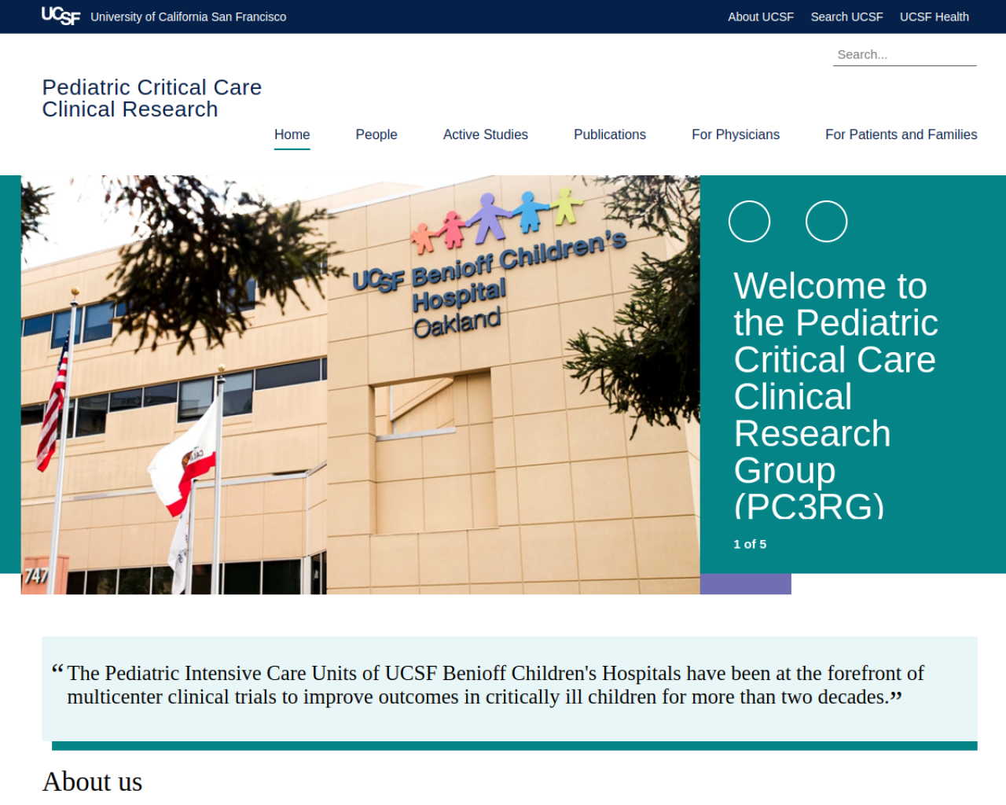Open the People menu item

[376, 134]
